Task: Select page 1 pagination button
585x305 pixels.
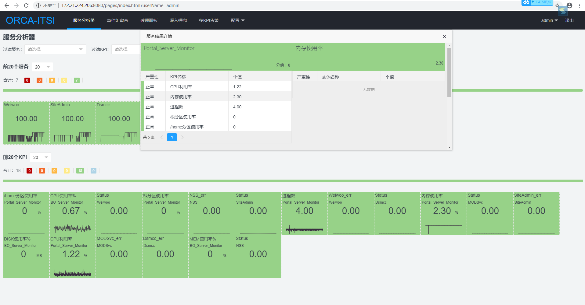Action: pyautogui.click(x=172, y=137)
